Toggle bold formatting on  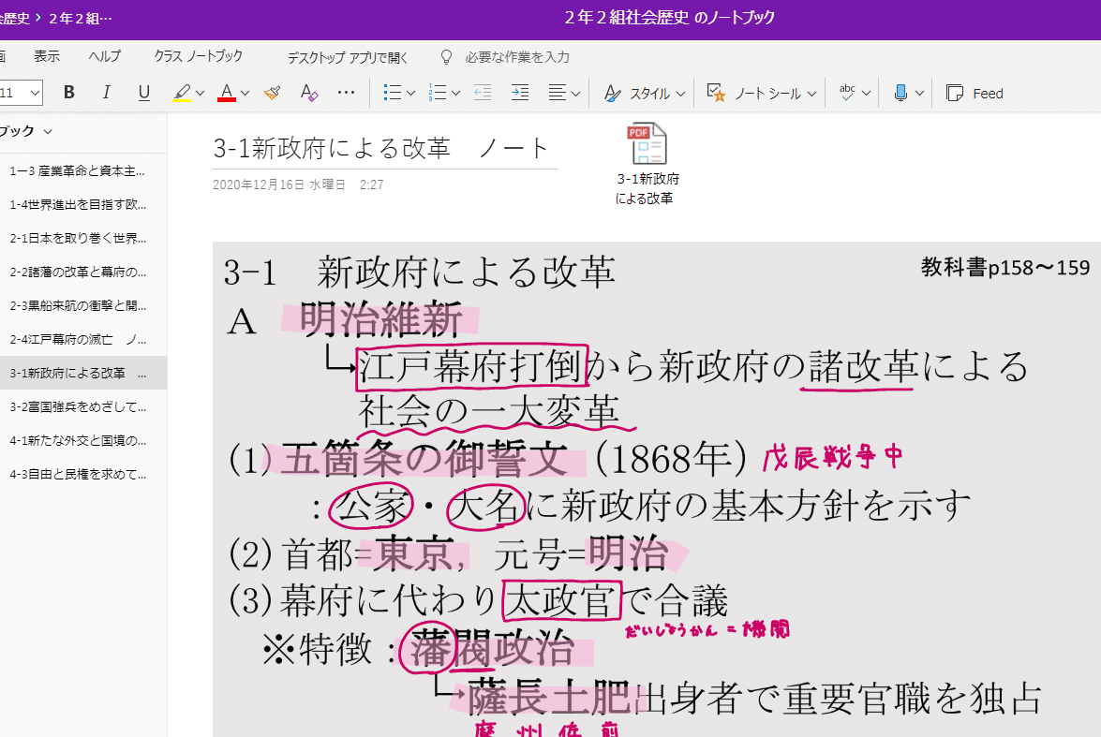pyautogui.click(x=68, y=93)
